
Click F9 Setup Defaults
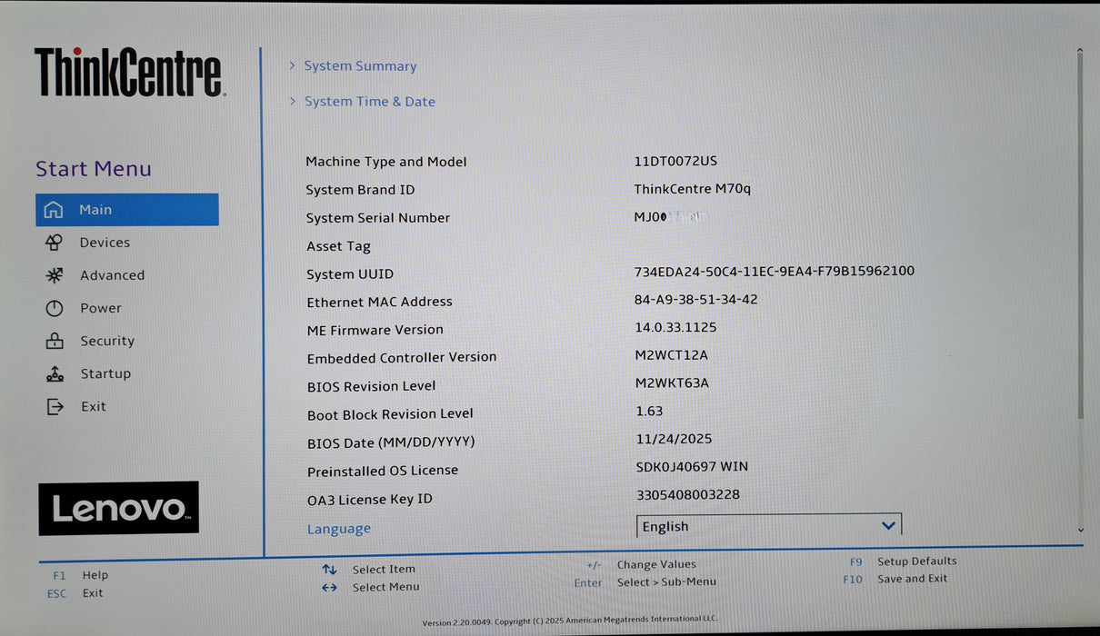click(x=904, y=561)
